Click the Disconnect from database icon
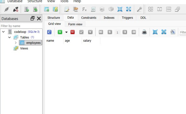The height and width of the screenshot is (114, 186). coord(16,9)
